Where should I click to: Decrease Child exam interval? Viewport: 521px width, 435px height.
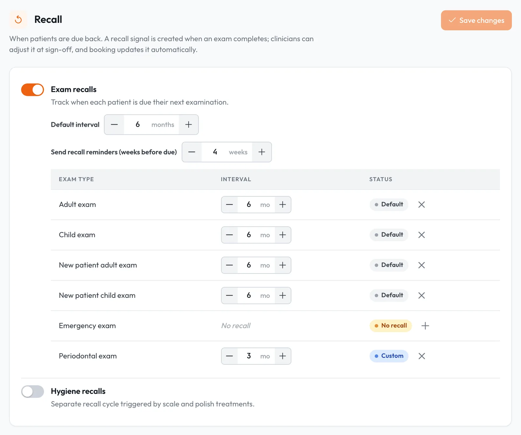pyautogui.click(x=230, y=235)
